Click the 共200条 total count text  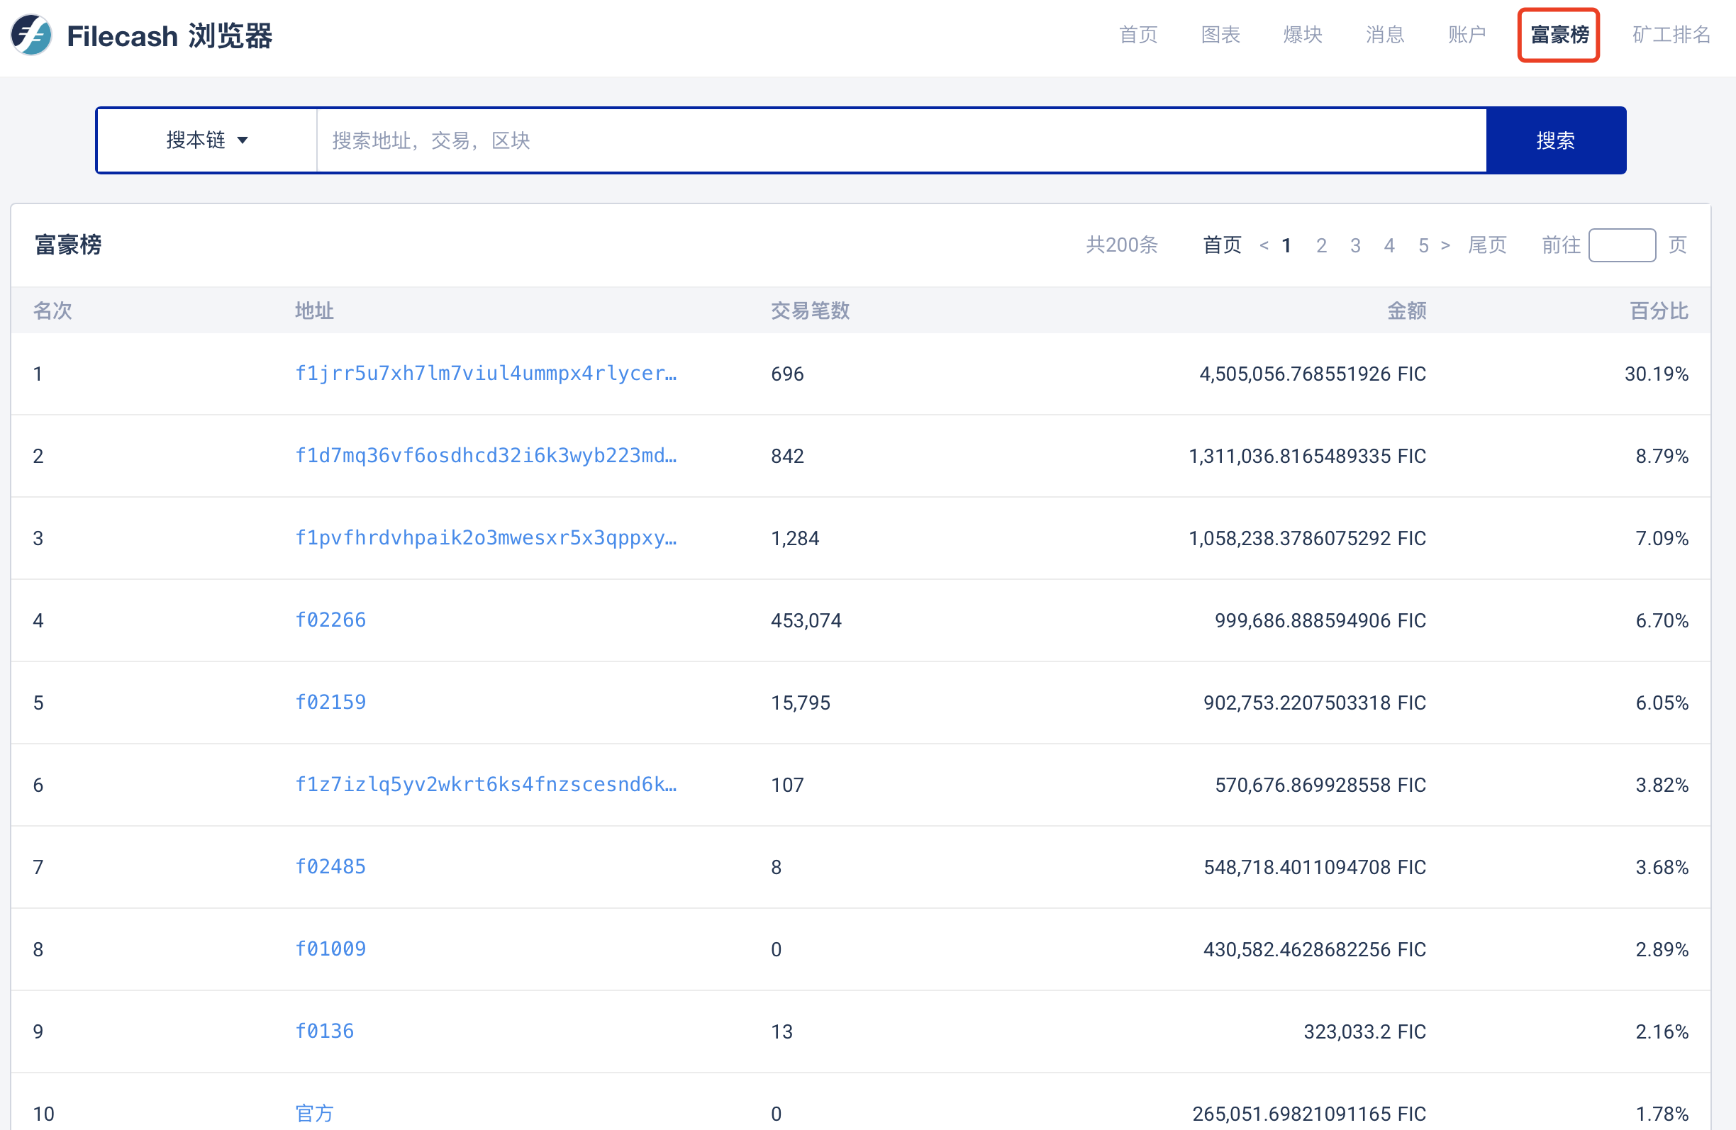point(1122,245)
